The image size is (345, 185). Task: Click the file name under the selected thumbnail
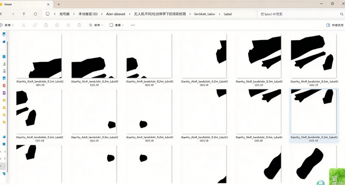point(314,139)
